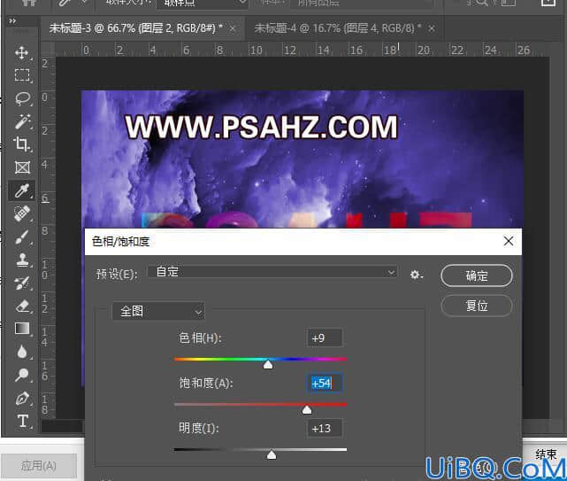Viewport: 567px width, 481px height.
Task: Switch to the 未标题-4 document tab
Action: (x=338, y=28)
